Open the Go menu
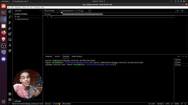Image resolution: width=188 pixels, height=105 pixels. pos(28,7)
